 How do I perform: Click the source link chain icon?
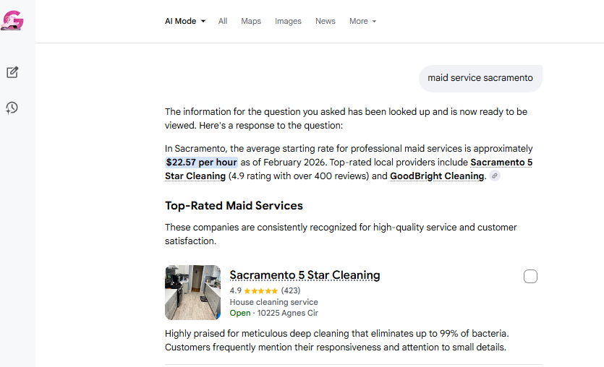tap(495, 176)
